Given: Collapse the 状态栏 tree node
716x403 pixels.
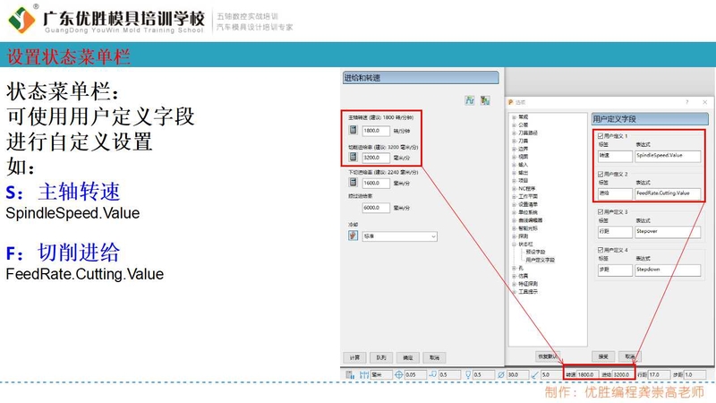Looking at the screenshot, I should point(514,244).
